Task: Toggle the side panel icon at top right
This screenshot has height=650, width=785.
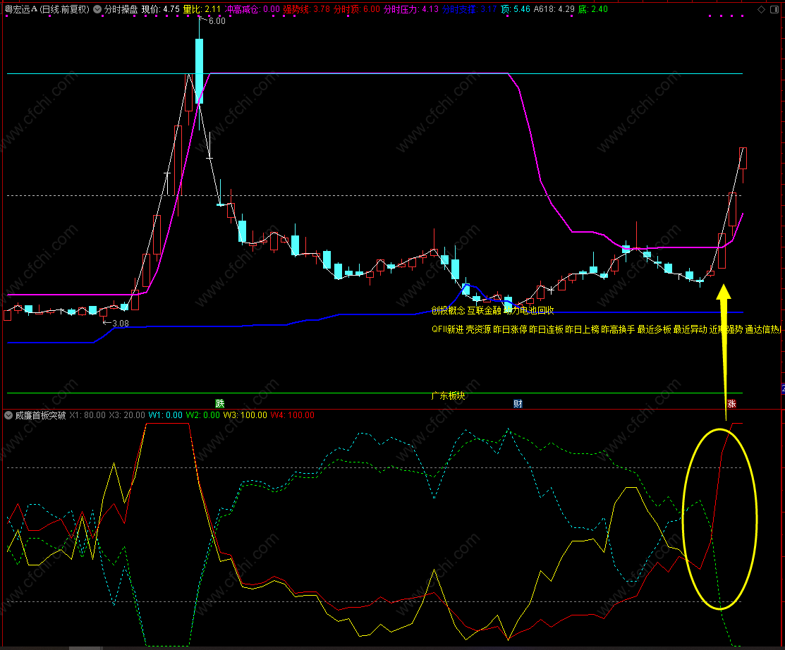Action: pyautogui.click(x=775, y=9)
